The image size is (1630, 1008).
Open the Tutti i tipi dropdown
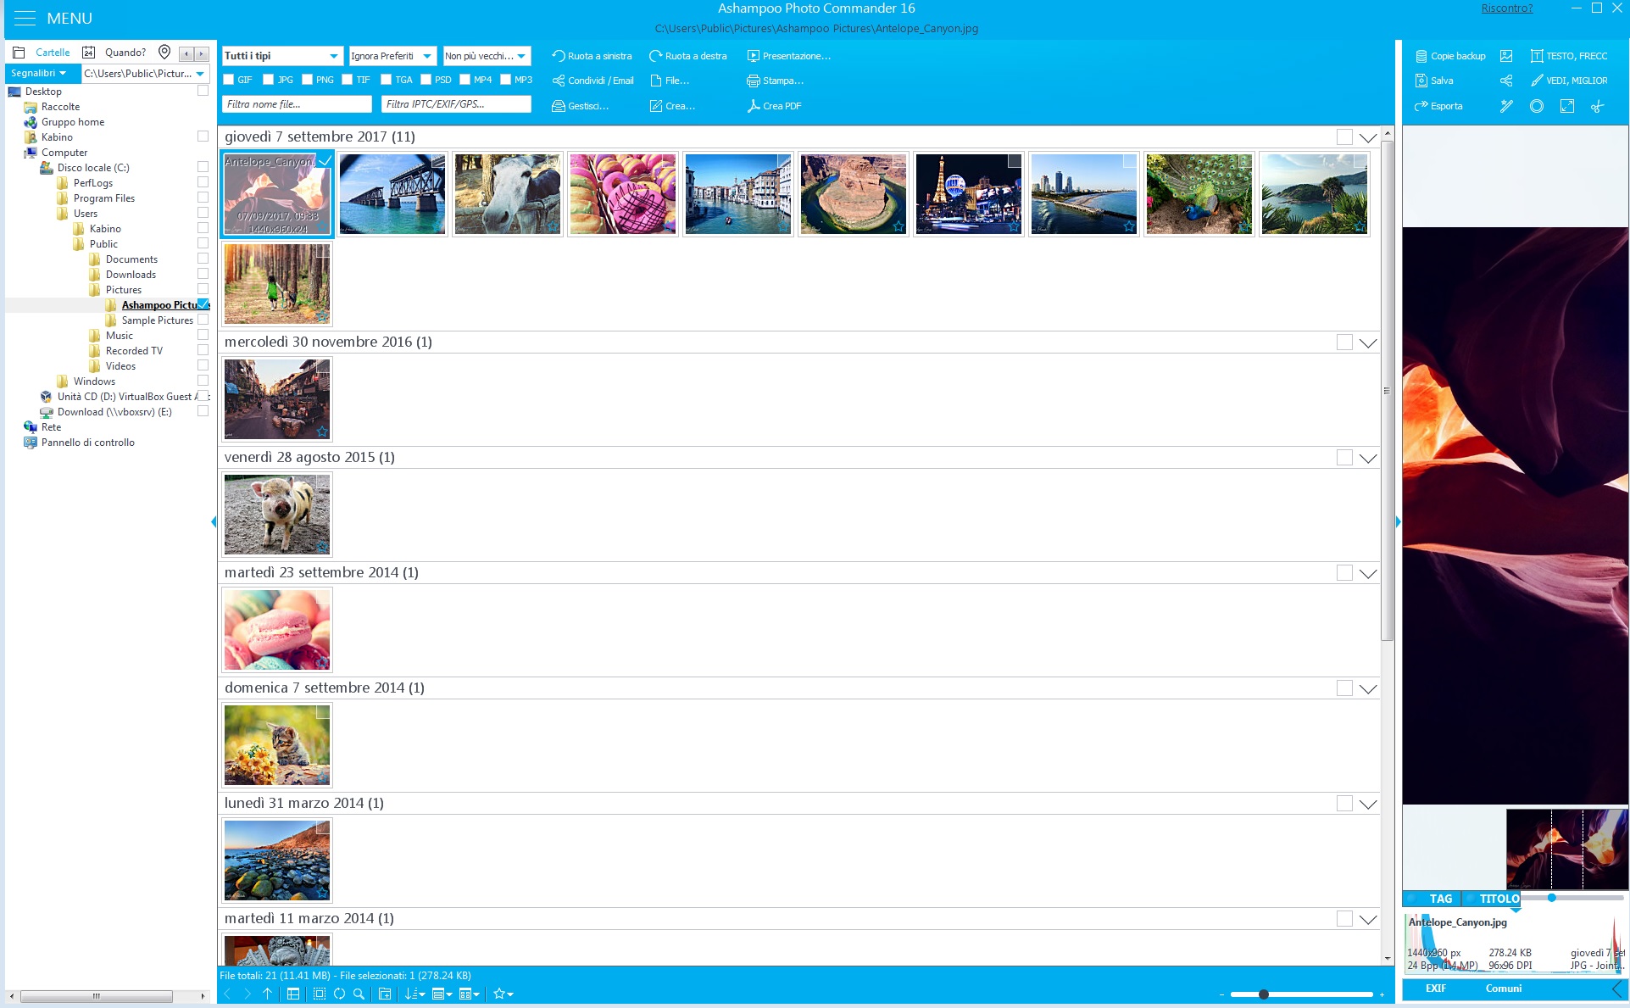point(282,56)
